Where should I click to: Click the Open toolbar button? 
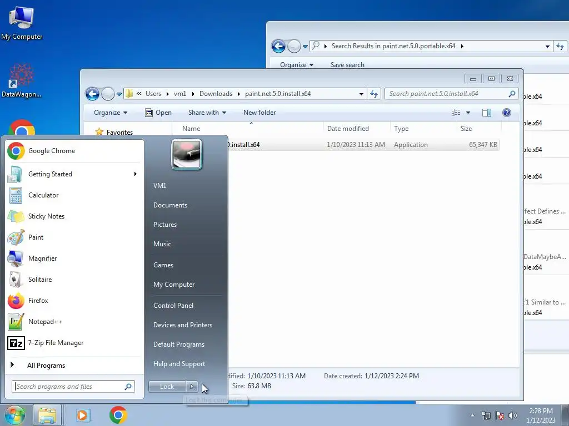[x=158, y=113]
